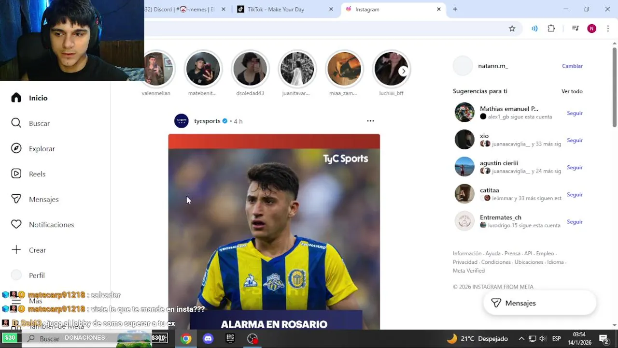Open the notification center icon in taskbar

[x=604, y=339]
